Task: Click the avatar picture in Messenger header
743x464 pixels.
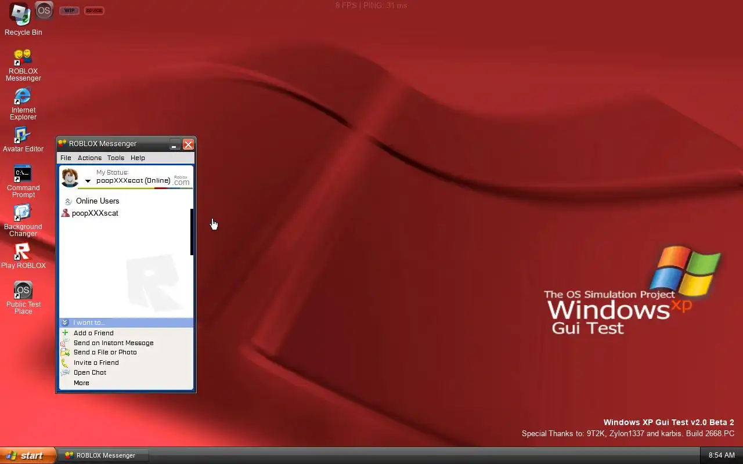Action: [70, 177]
